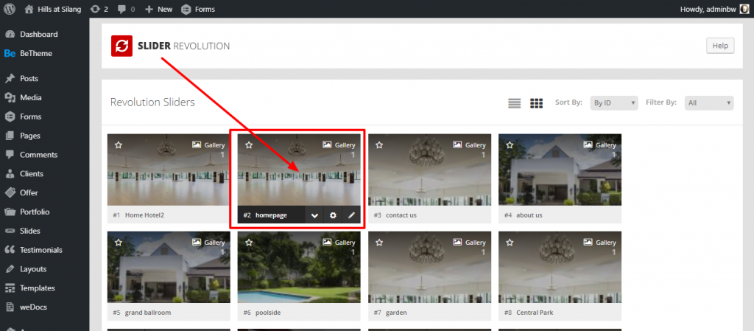This screenshot has width=754, height=331.
Task: Click the #2 homepage title
Action: coord(265,215)
